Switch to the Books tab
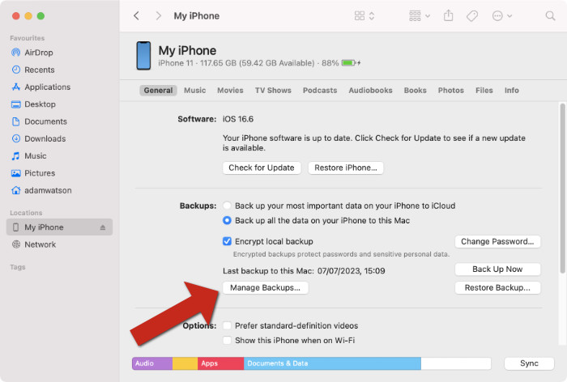This screenshot has width=567, height=382. coord(415,91)
